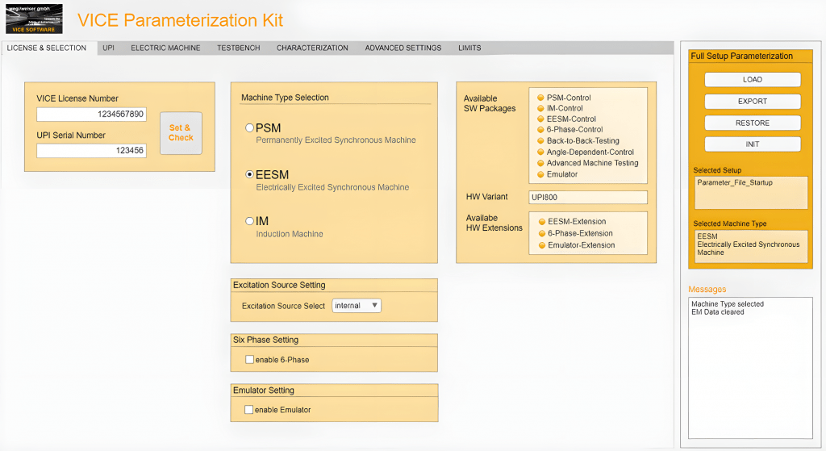
Task: Click the 'Induction Machine' description text
Action: point(290,234)
